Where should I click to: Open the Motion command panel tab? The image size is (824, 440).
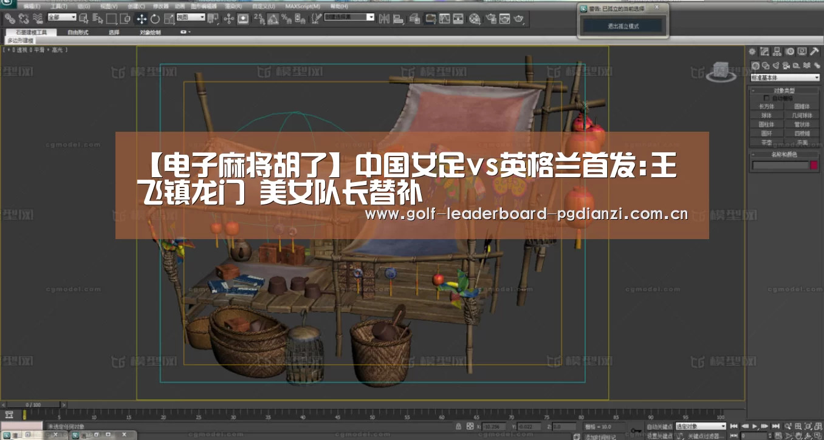[x=789, y=52]
